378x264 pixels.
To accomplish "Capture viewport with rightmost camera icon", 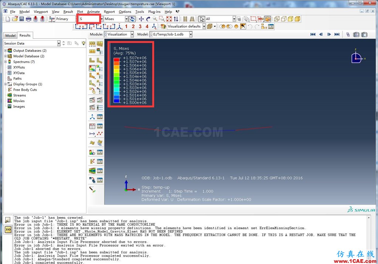I will pos(364,34).
